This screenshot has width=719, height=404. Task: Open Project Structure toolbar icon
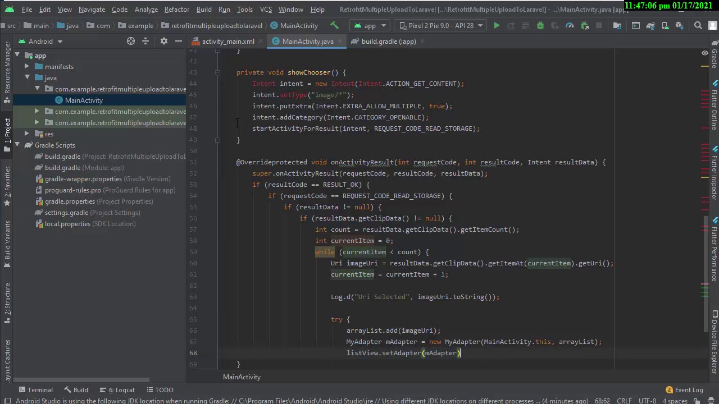pyautogui.click(x=617, y=25)
